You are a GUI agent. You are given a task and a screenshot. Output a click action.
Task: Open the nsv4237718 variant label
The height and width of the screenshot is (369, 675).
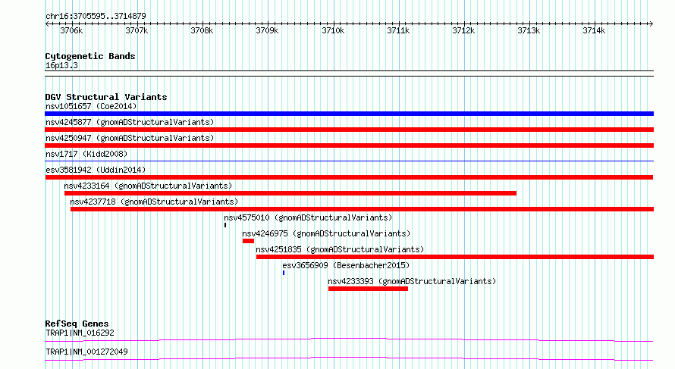[x=154, y=202]
